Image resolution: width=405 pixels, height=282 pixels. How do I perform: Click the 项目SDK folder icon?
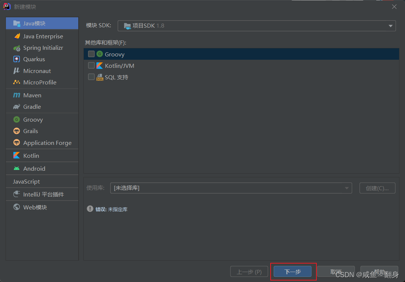127,26
